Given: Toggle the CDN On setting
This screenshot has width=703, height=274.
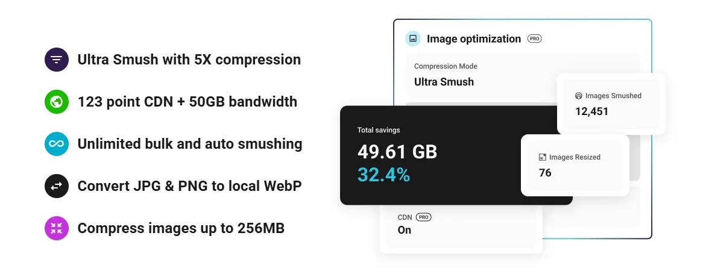Looking at the screenshot, I should click(405, 230).
